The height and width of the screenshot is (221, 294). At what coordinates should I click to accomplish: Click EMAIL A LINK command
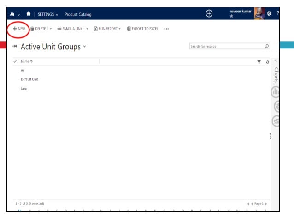[70, 29]
